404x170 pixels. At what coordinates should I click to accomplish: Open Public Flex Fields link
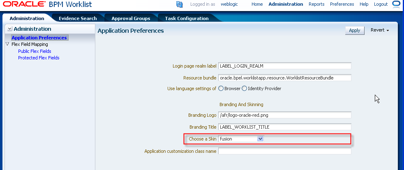pos(35,51)
